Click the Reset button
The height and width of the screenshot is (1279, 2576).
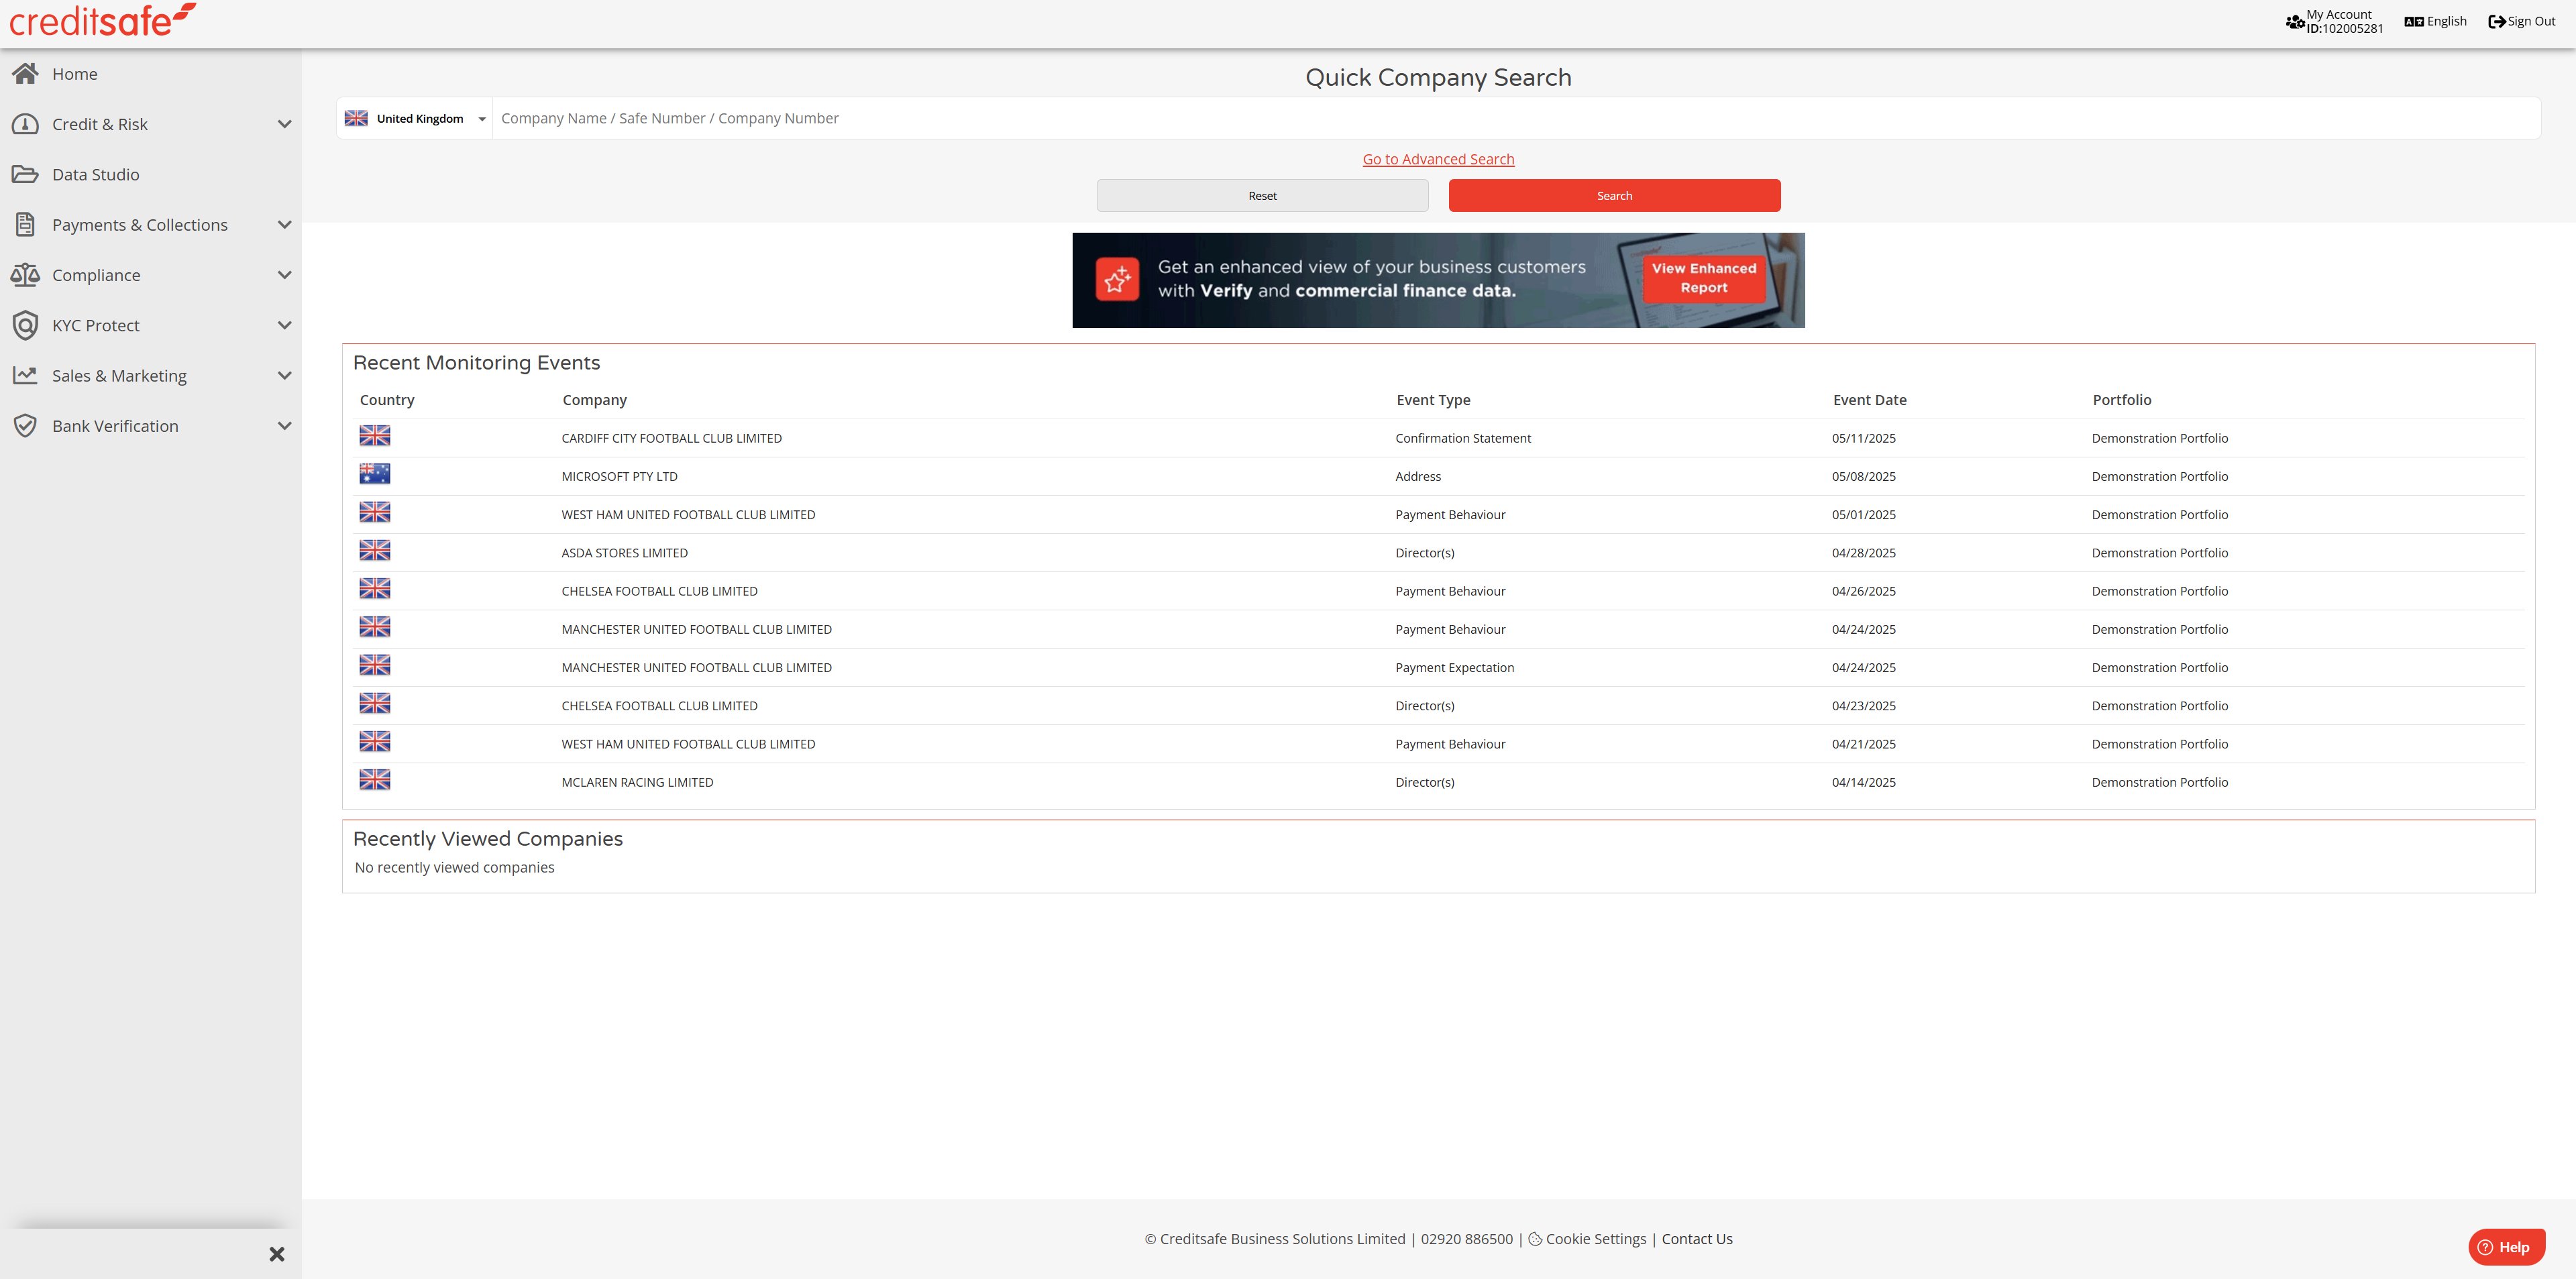(1262, 195)
